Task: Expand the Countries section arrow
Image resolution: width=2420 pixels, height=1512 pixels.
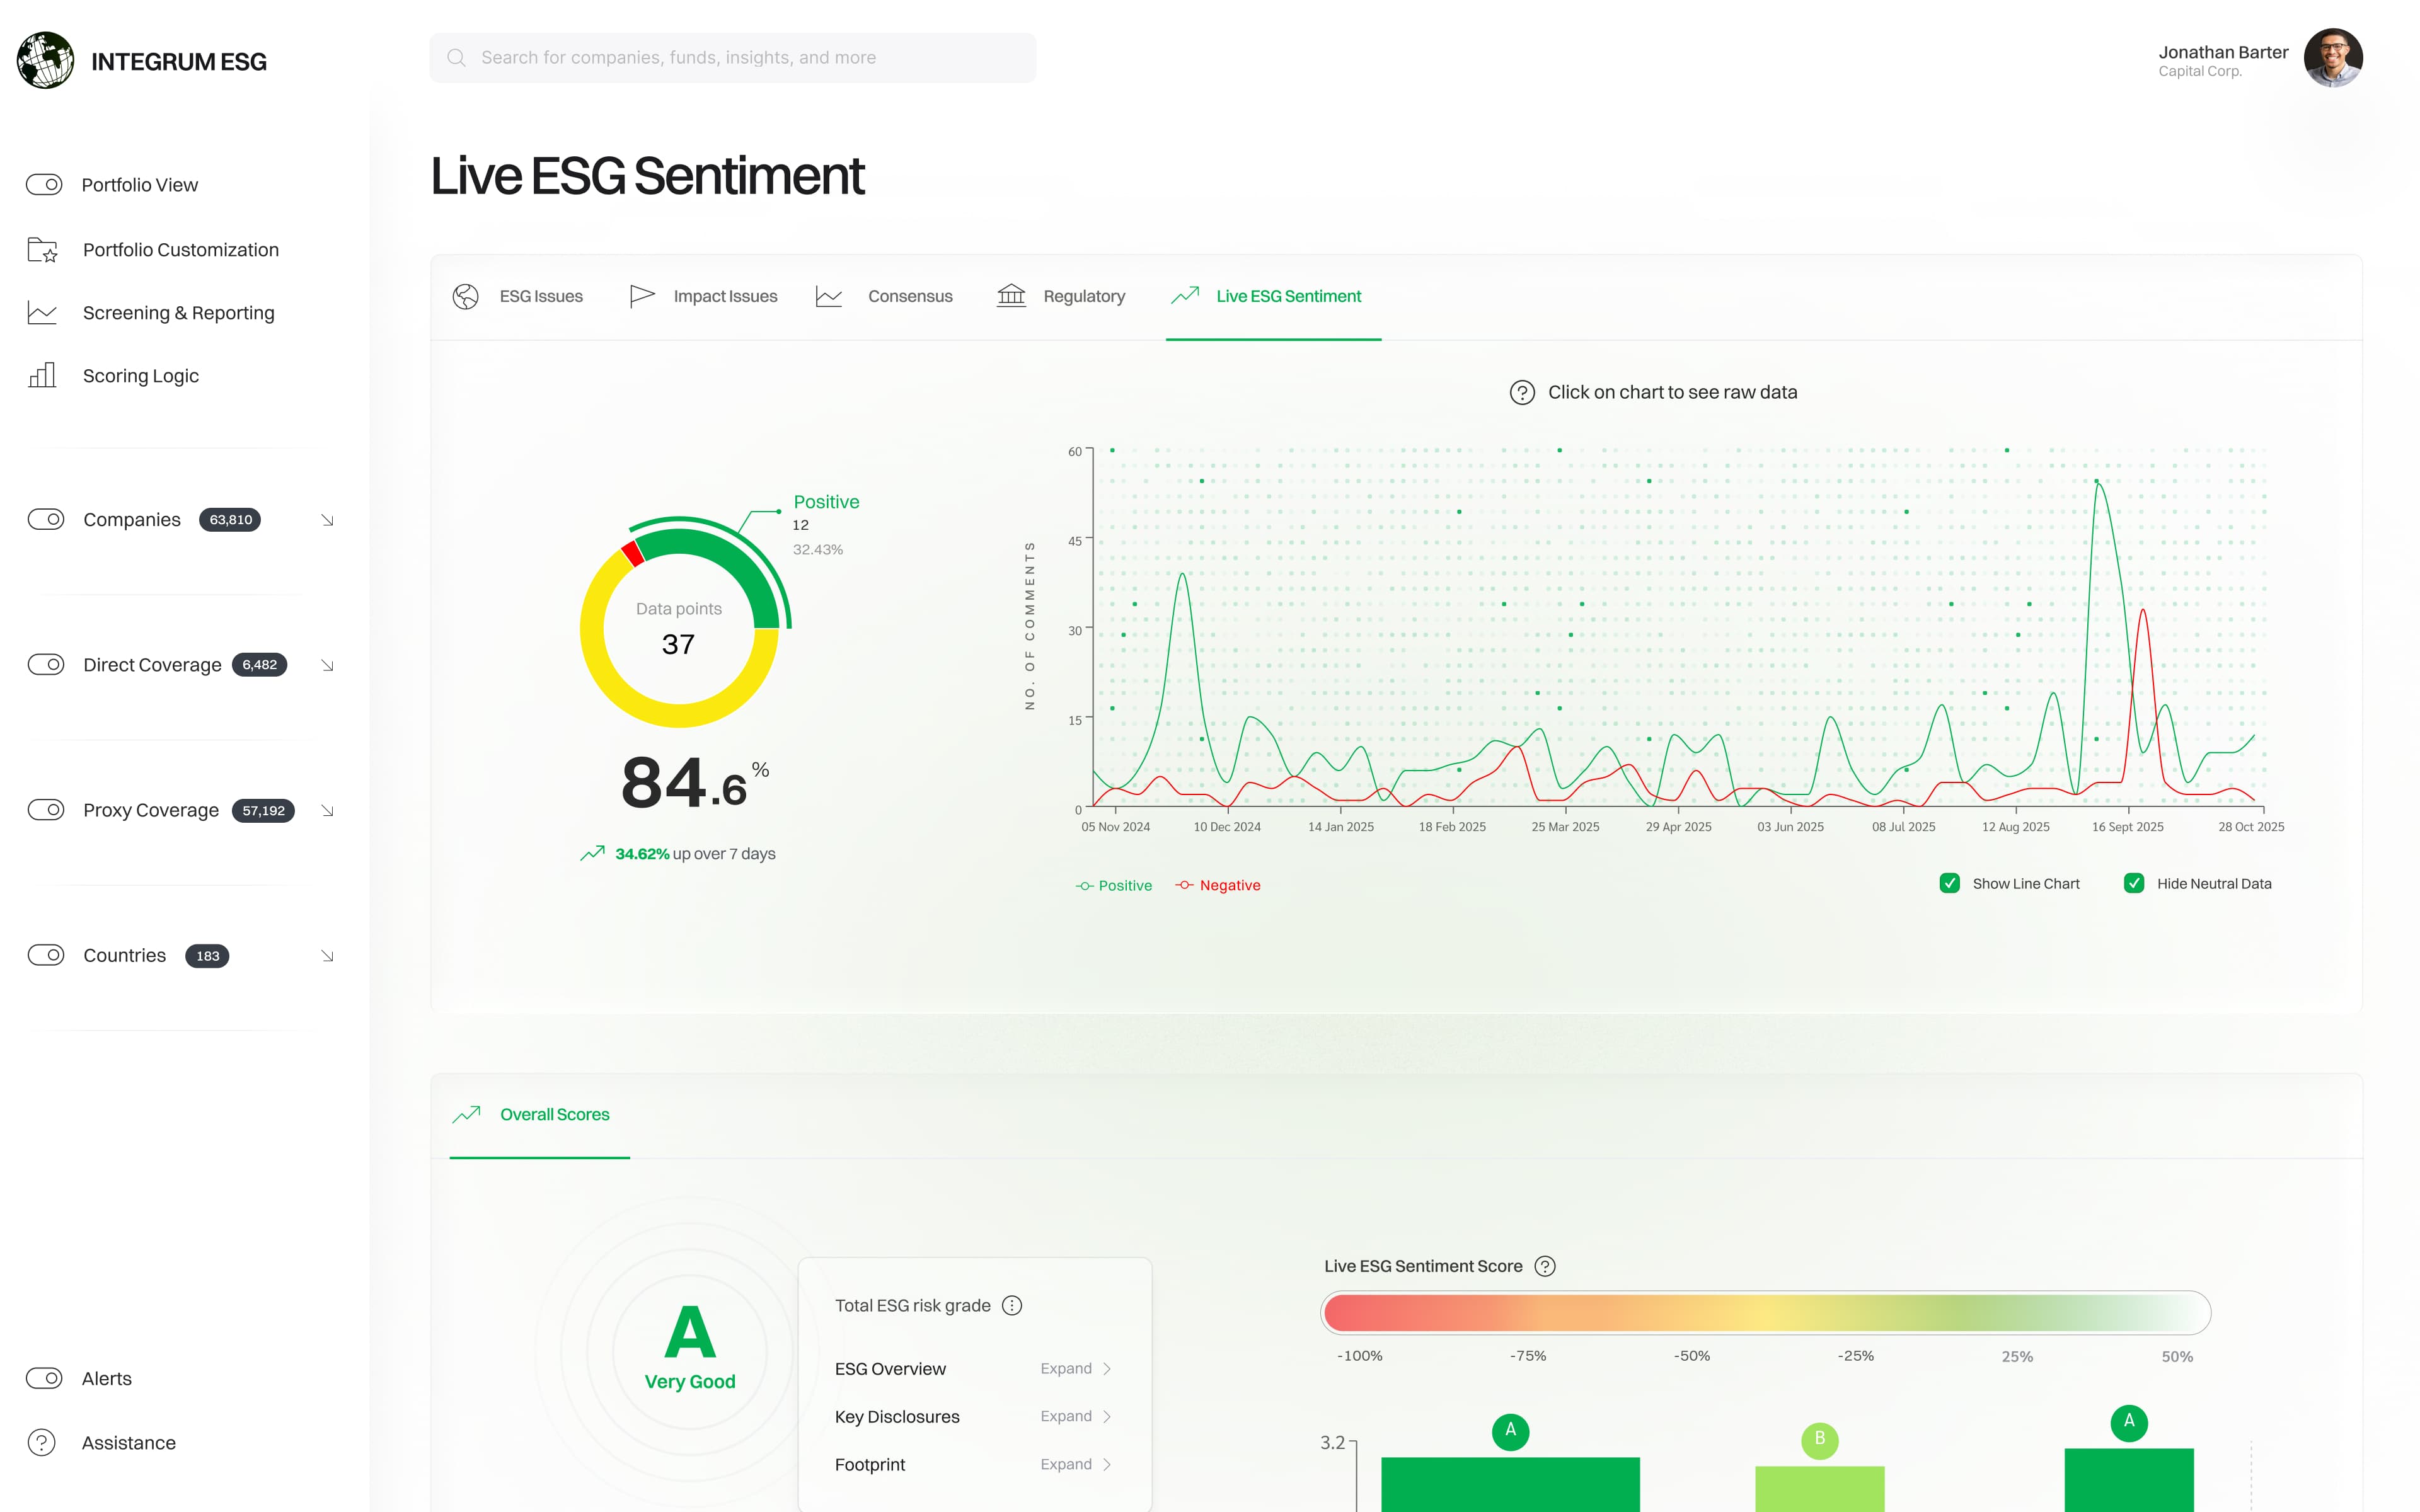Action: coord(327,956)
